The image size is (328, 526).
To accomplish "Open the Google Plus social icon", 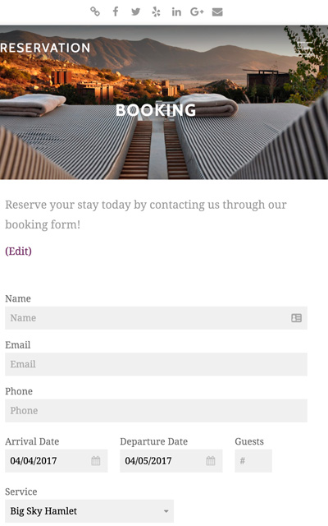I will click(x=197, y=12).
